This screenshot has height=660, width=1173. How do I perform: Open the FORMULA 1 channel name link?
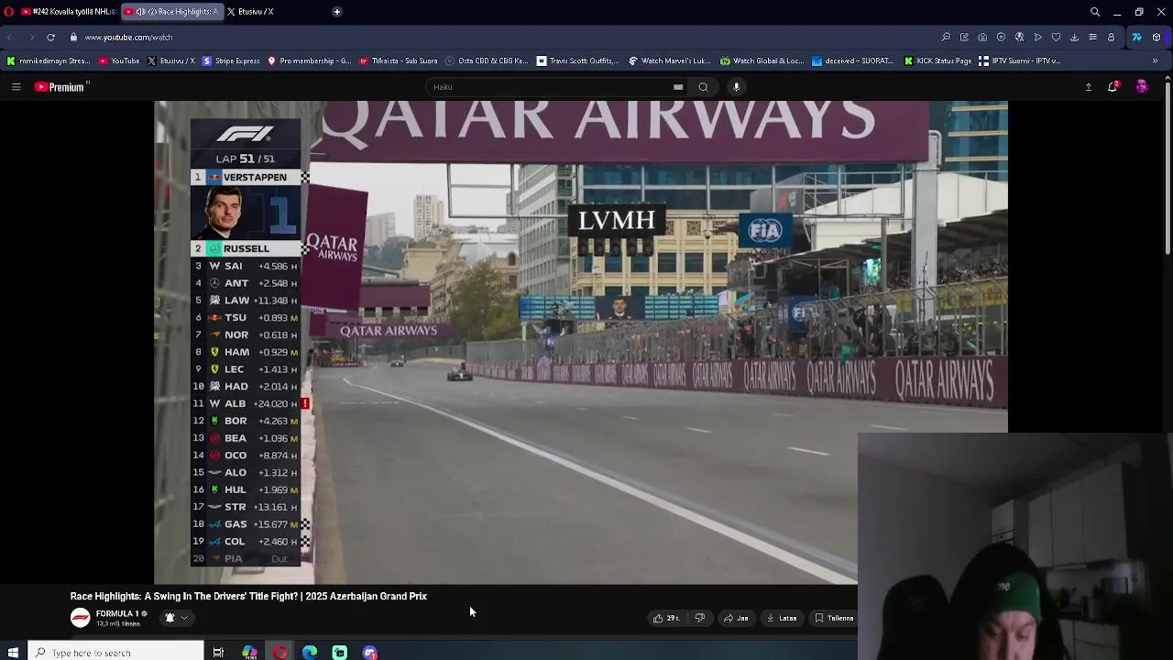tap(117, 614)
